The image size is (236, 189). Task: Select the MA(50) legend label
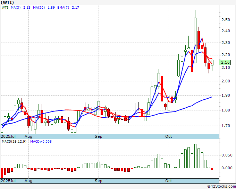39,8
